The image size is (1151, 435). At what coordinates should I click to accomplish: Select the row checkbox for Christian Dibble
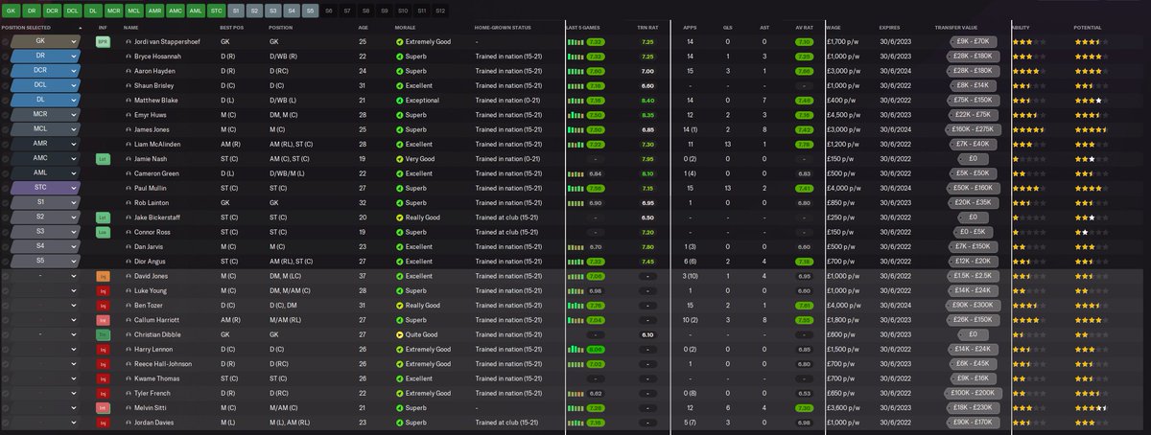point(5,334)
